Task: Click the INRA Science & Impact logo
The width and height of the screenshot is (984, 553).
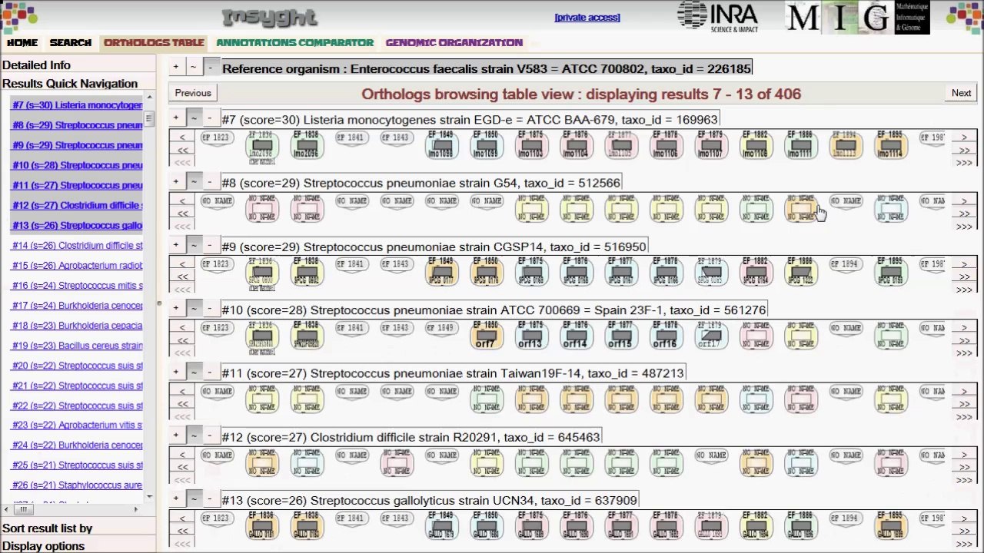Action: pos(716,17)
